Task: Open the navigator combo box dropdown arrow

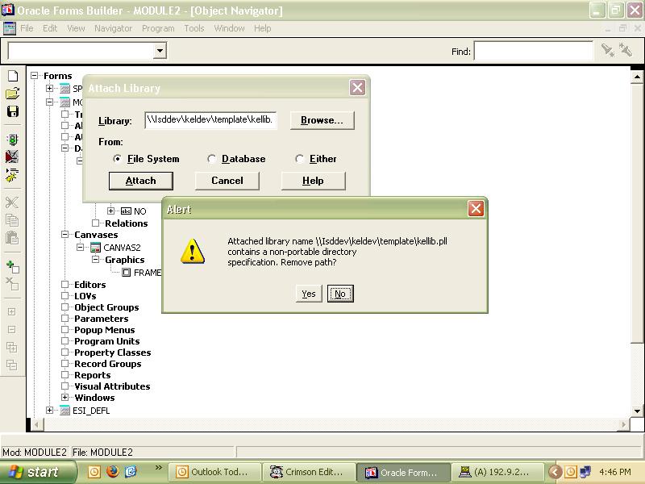Action: coord(160,51)
